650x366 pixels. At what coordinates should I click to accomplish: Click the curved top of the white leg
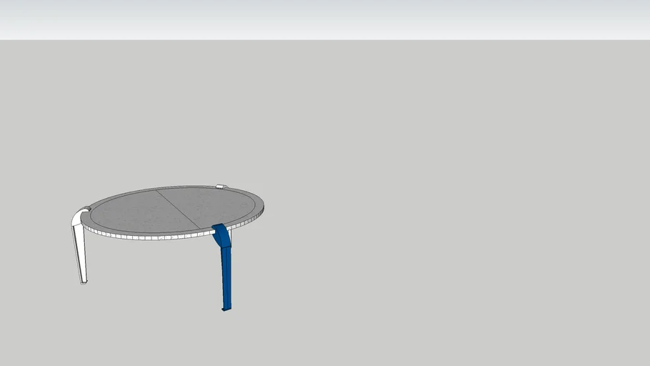click(79, 216)
